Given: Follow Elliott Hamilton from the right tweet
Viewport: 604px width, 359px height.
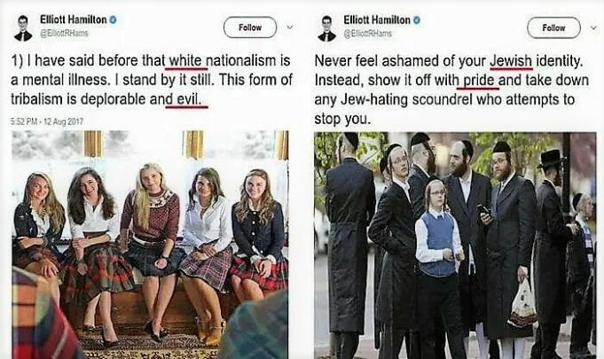Looking at the screenshot, I should pyautogui.click(x=553, y=27).
